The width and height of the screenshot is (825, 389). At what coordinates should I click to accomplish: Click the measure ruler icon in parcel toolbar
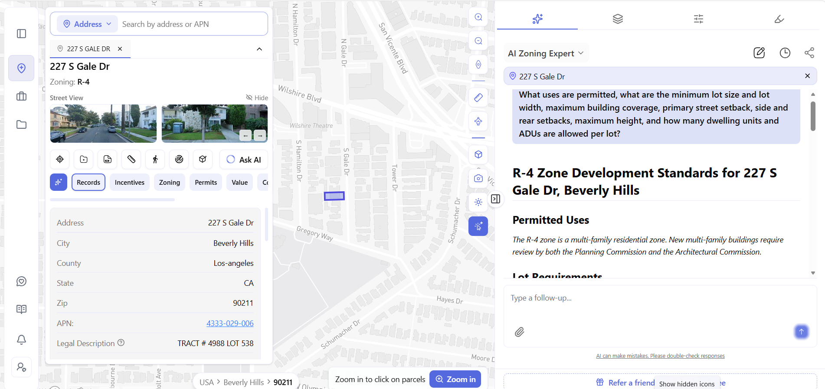pos(131,160)
